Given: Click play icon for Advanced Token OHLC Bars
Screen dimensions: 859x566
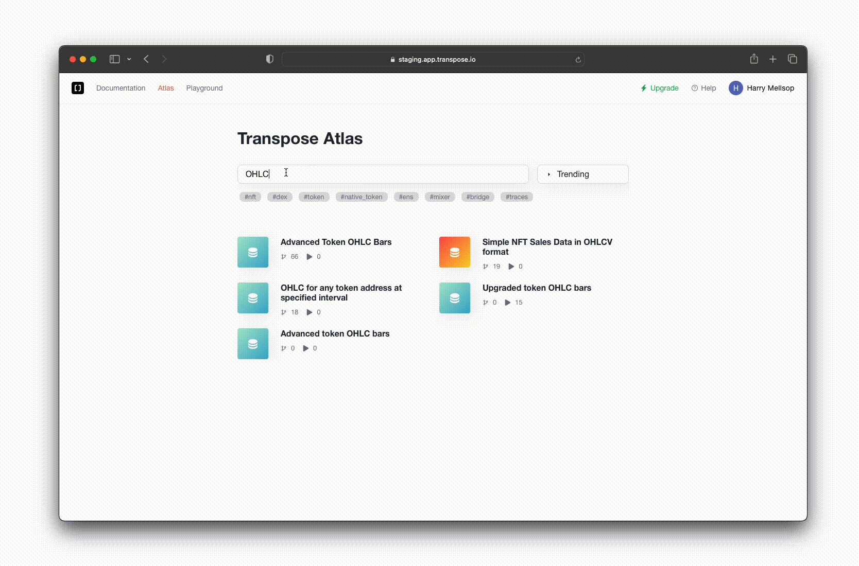Looking at the screenshot, I should [310, 257].
